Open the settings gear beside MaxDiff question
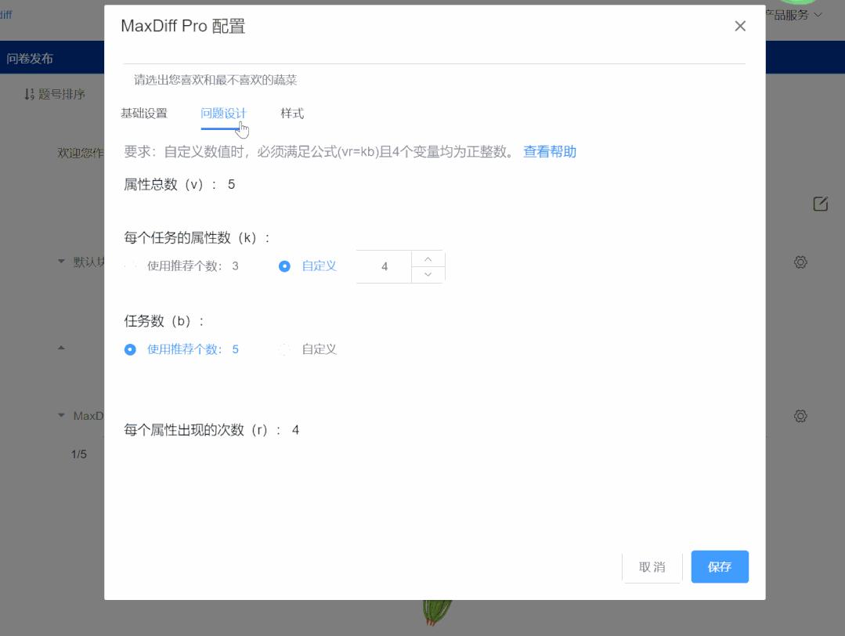This screenshot has height=636, width=845. (800, 415)
